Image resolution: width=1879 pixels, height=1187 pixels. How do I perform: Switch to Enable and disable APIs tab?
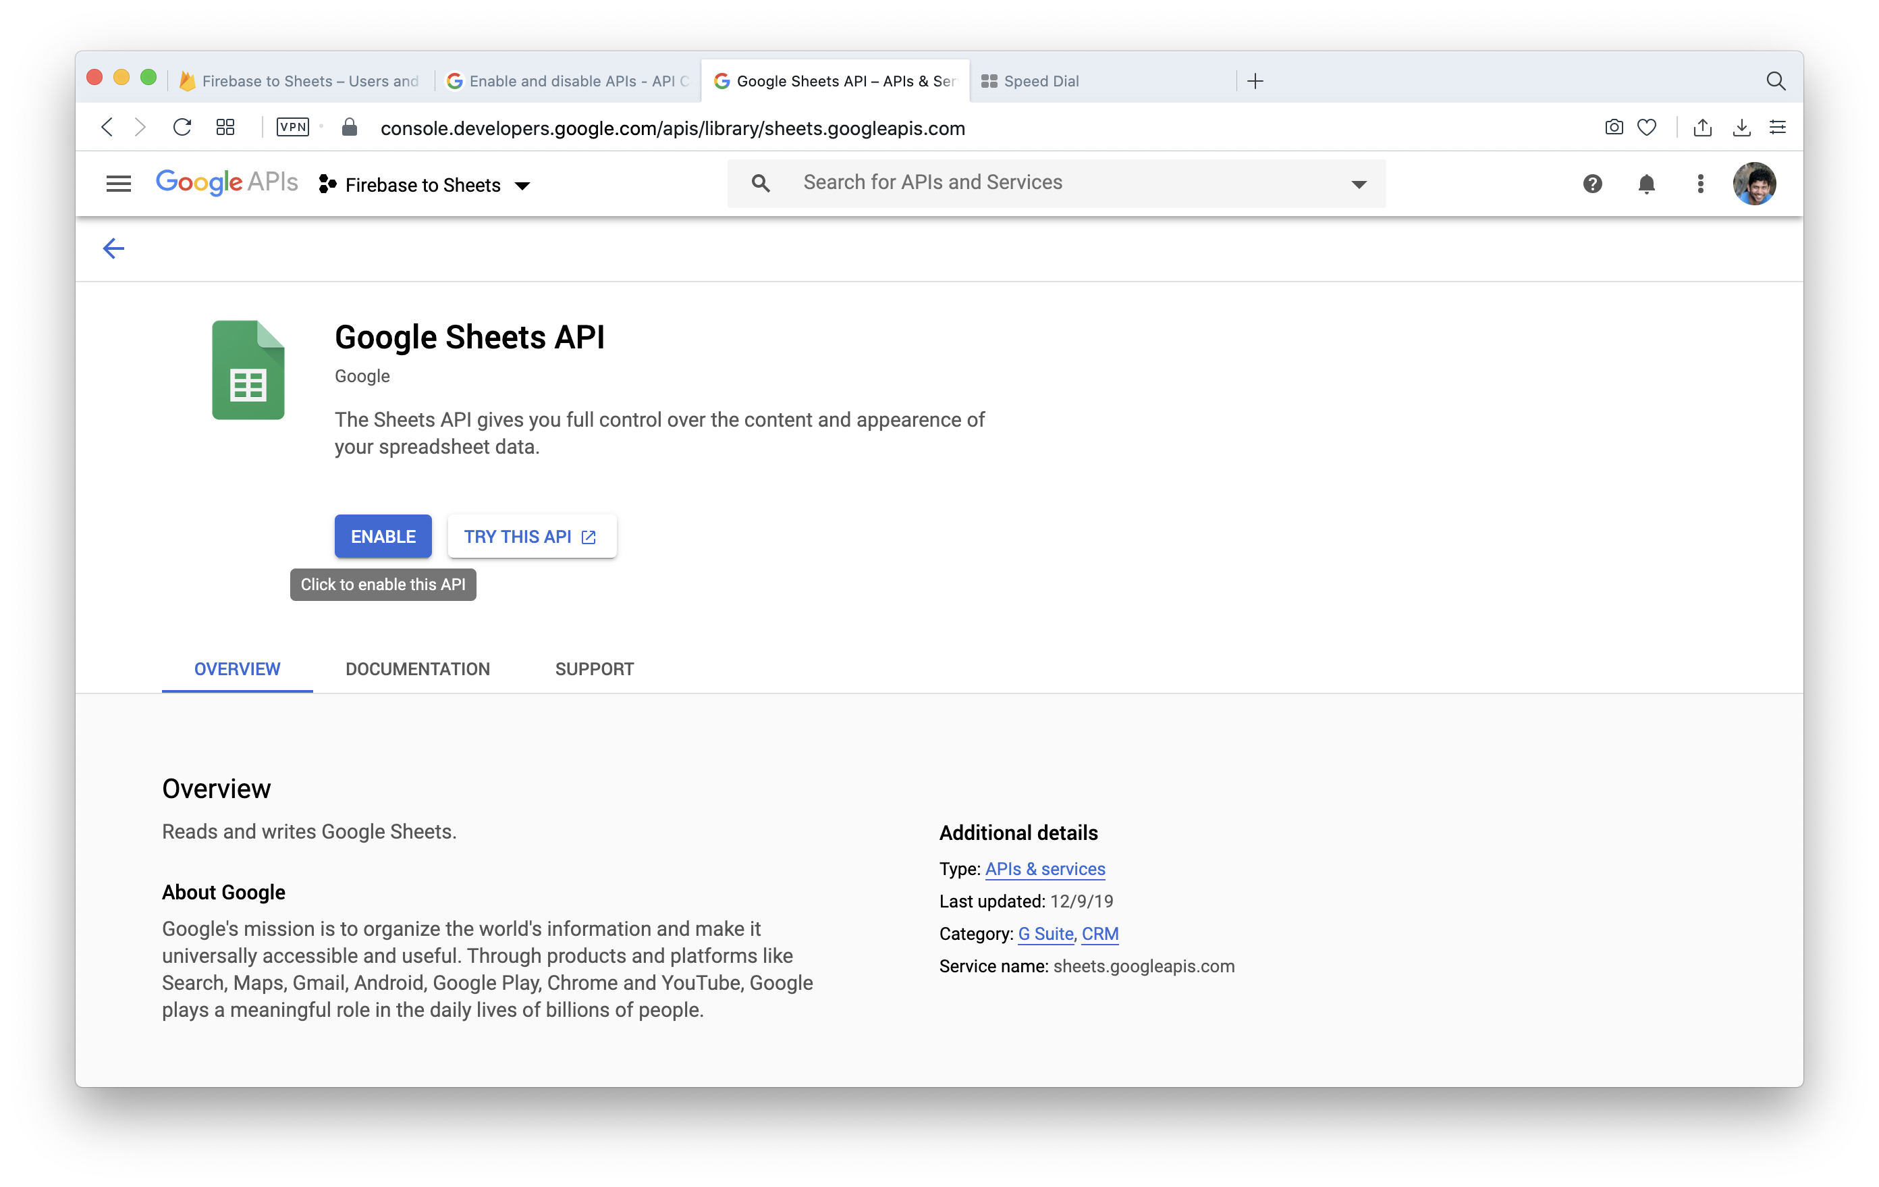pyautogui.click(x=568, y=81)
